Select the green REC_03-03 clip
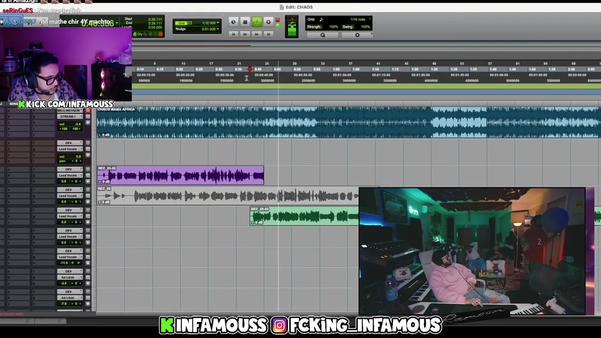Viewport: 601px width, 338px height. pos(304,216)
